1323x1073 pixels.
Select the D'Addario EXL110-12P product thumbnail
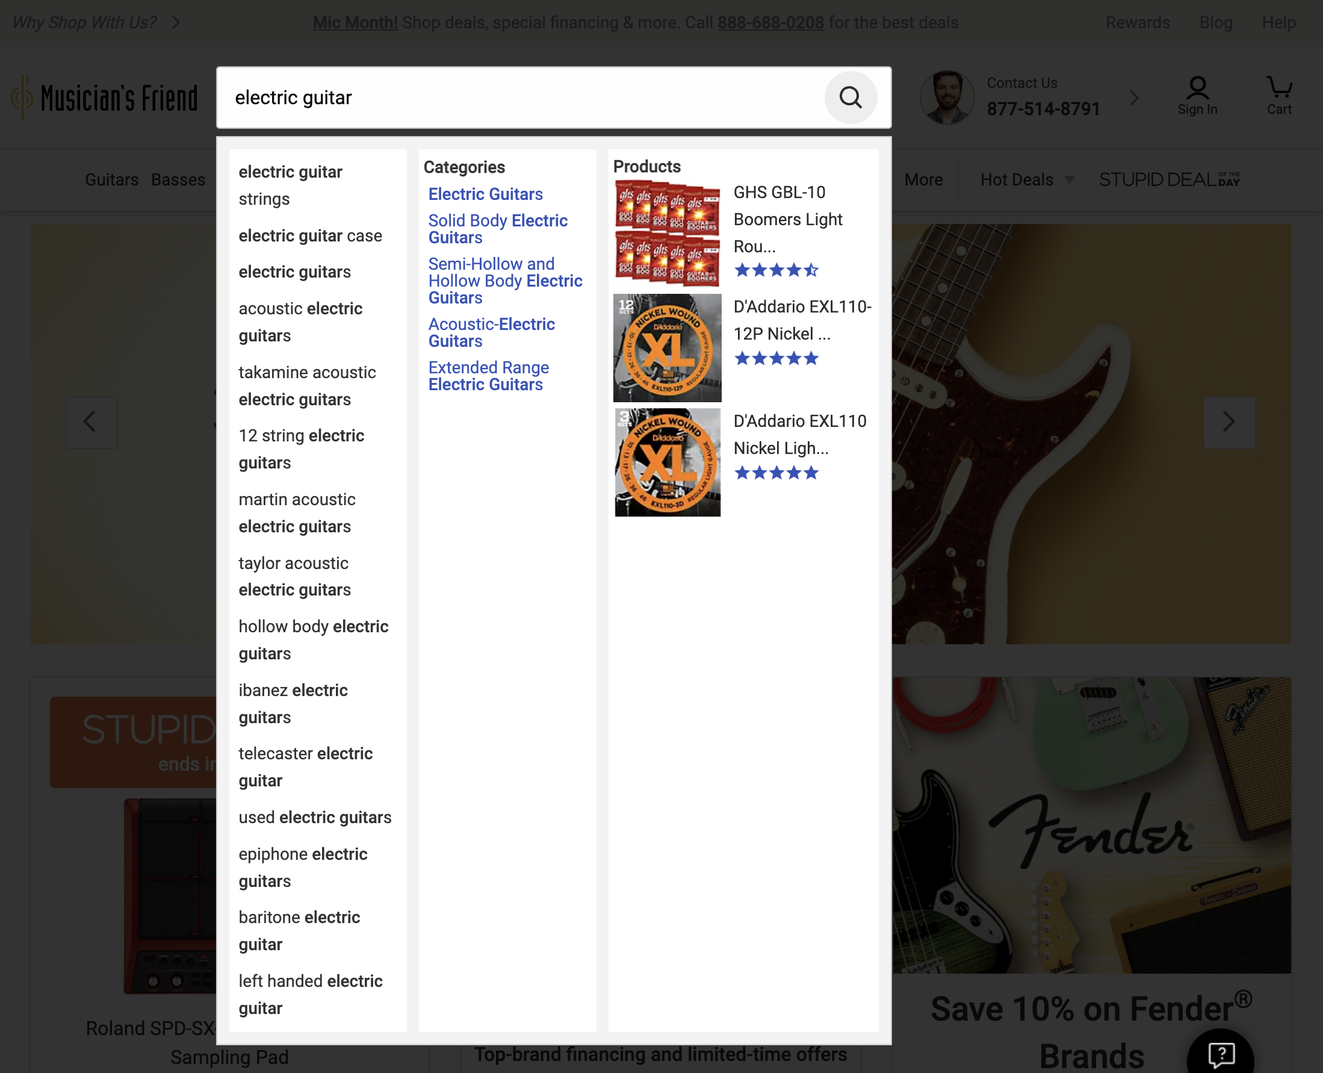click(x=667, y=347)
